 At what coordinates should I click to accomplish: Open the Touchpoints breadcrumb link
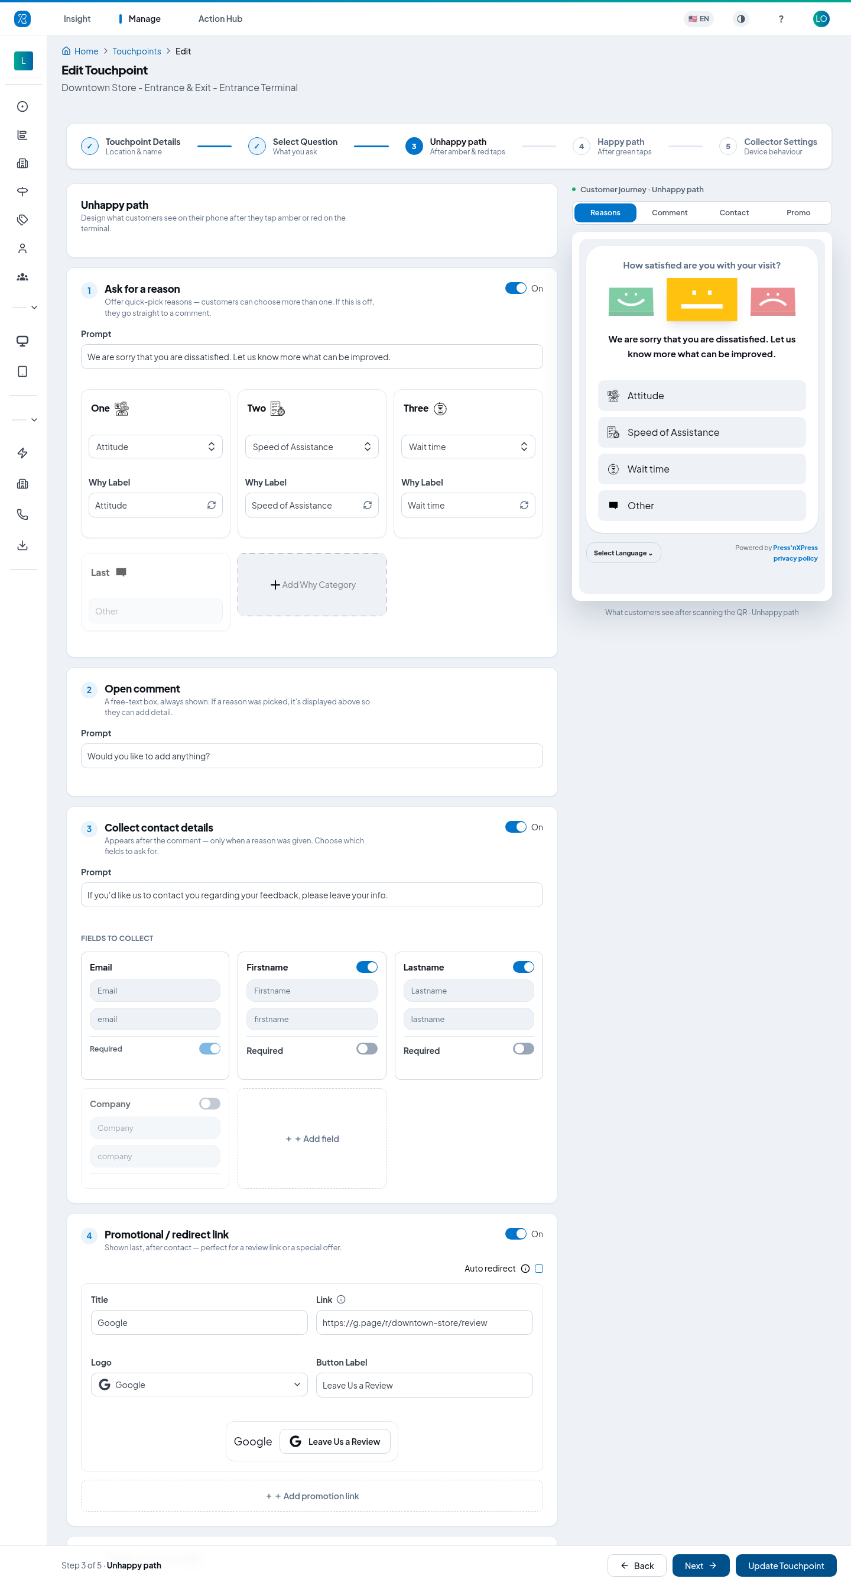pos(137,51)
